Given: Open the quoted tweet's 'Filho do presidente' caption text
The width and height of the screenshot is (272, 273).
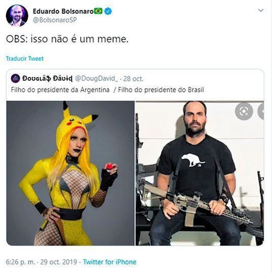Looking at the screenshot, I should pyautogui.click(x=107, y=90).
